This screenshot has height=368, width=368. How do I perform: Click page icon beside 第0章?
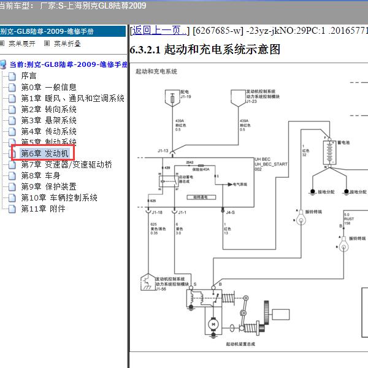click(12, 87)
